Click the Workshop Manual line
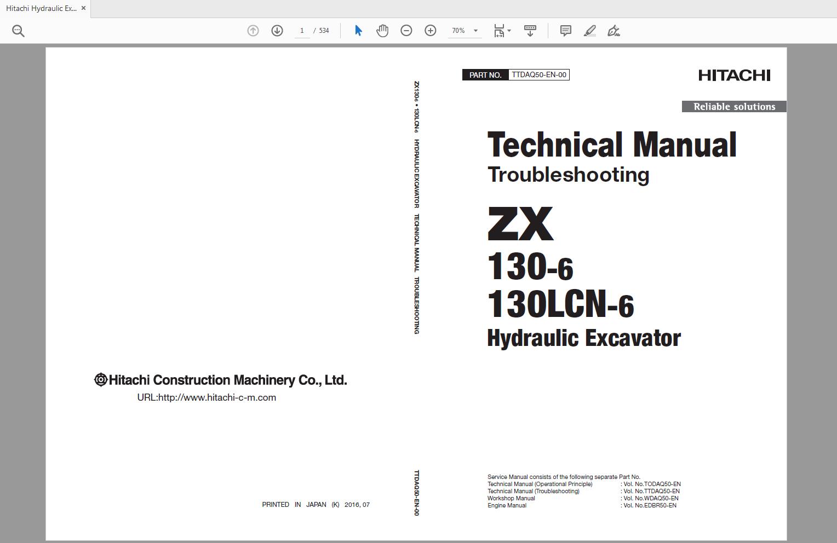837x543 pixels. [x=511, y=498]
